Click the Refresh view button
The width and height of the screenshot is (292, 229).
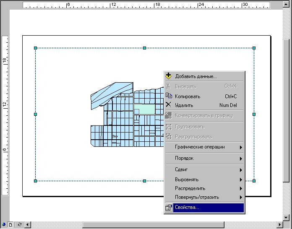[20, 224]
